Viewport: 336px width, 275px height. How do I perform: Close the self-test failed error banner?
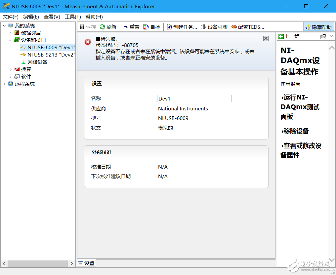pos(266,38)
